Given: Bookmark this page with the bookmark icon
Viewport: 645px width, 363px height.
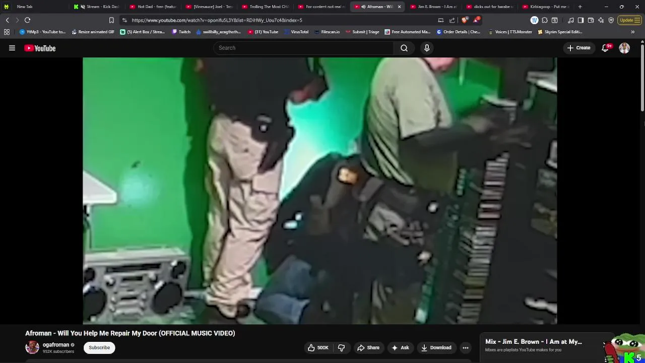Looking at the screenshot, I should 111,20.
